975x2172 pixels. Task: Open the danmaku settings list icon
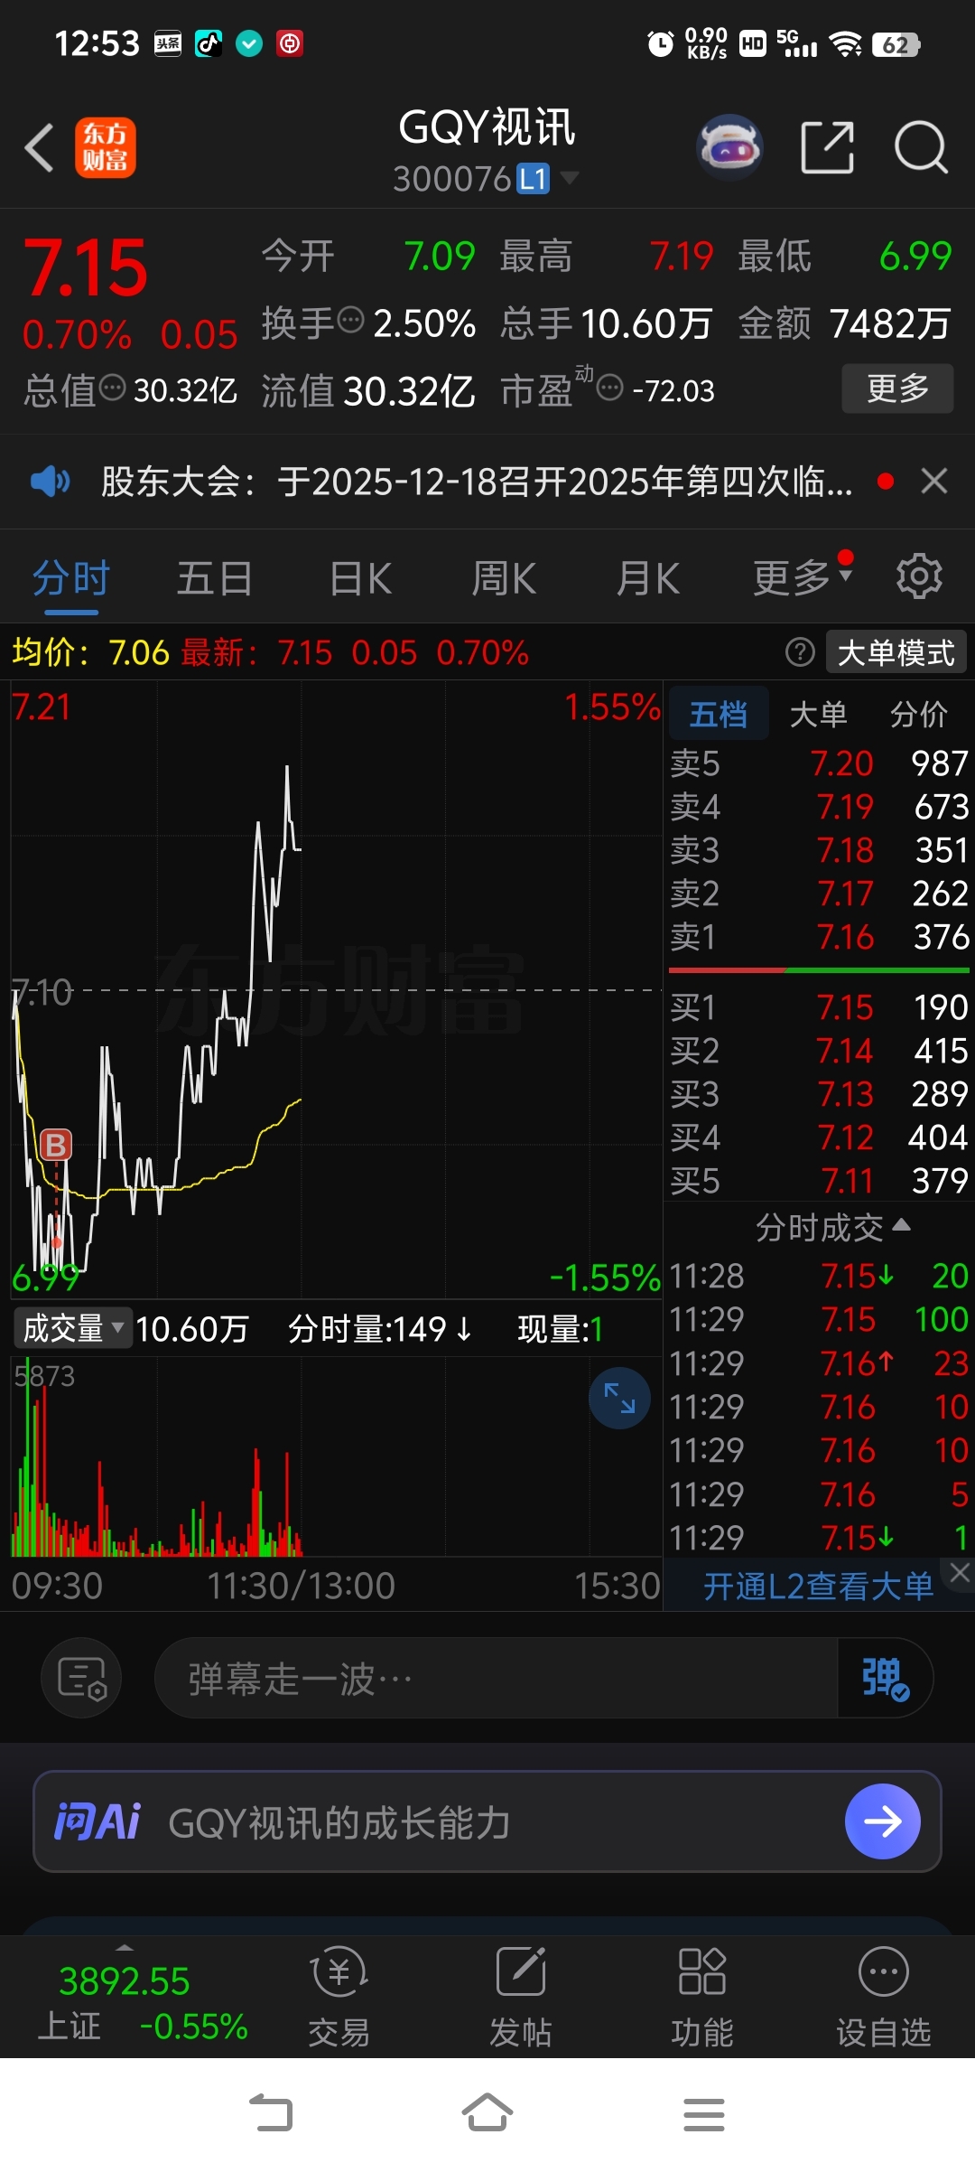81,1679
